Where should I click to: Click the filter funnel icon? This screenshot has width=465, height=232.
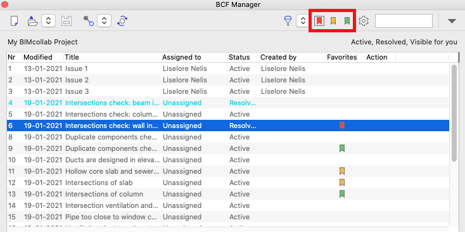[x=288, y=21]
